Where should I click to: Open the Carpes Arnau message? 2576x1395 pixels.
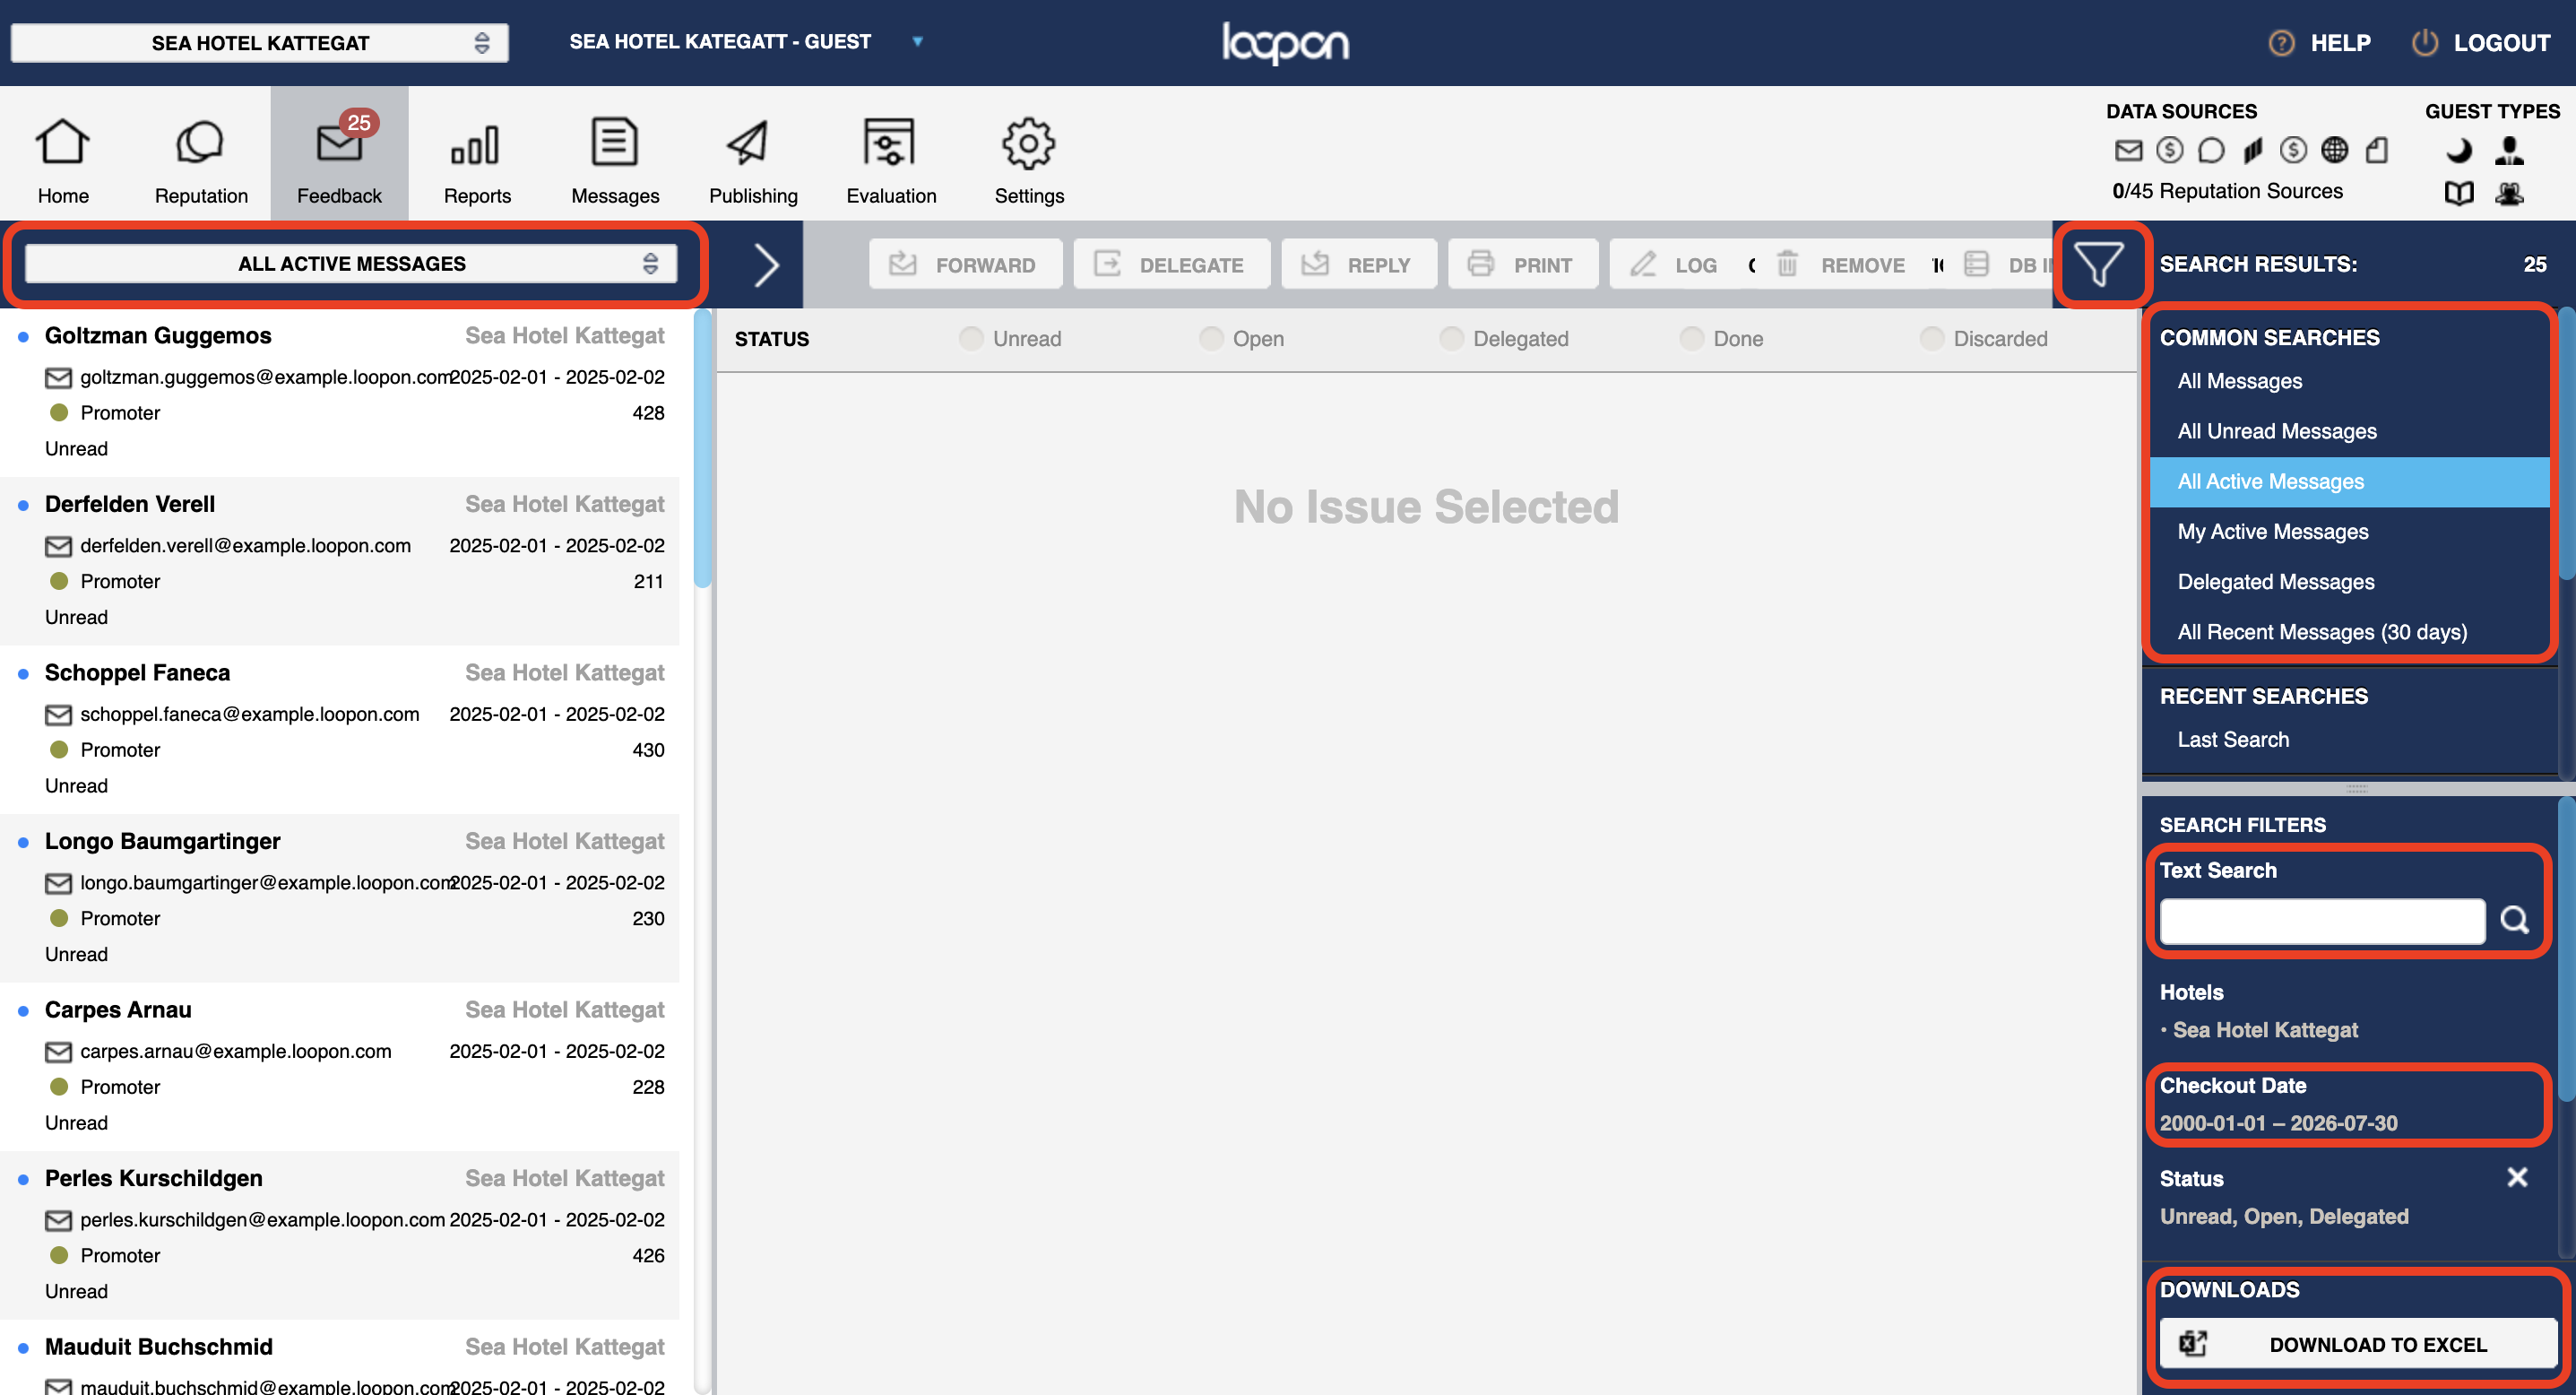340,1066
